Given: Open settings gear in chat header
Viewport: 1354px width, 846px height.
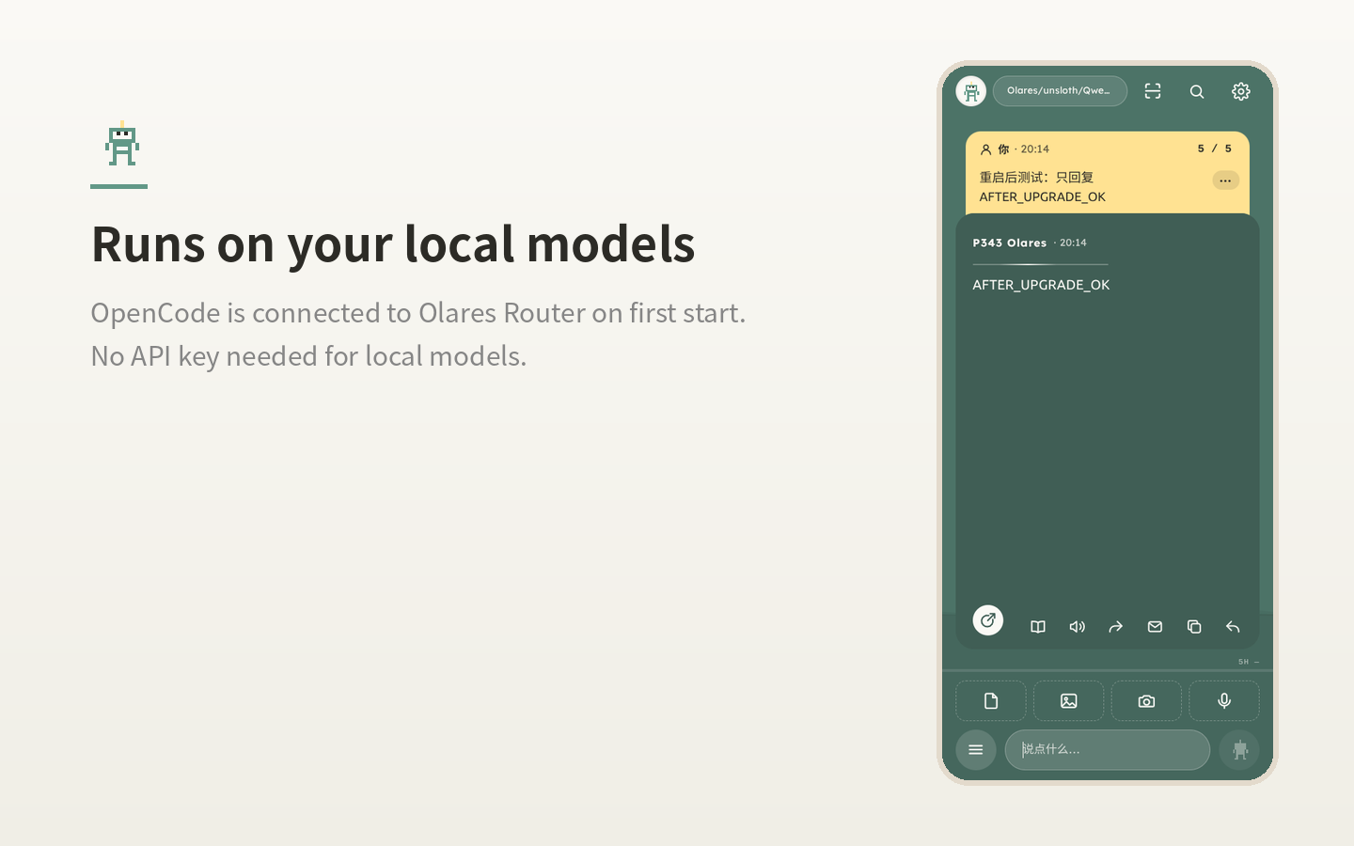Looking at the screenshot, I should 1241,91.
